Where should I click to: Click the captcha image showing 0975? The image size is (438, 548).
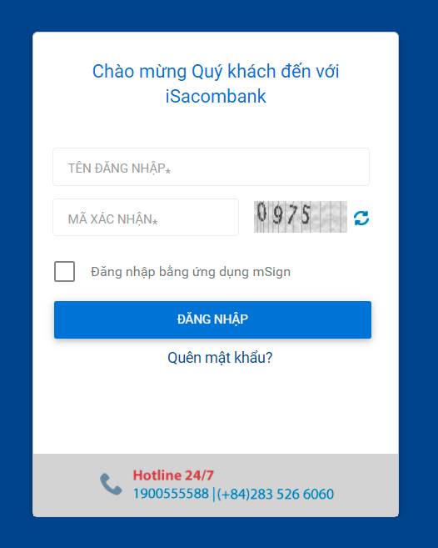point(301,217)
